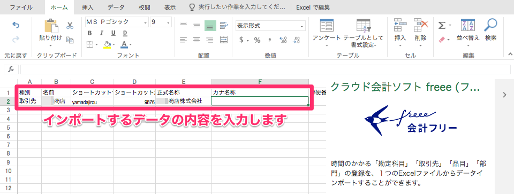The image size is (514, 194).
Task: Cut selection with the scissors icon
Action: 70,26
